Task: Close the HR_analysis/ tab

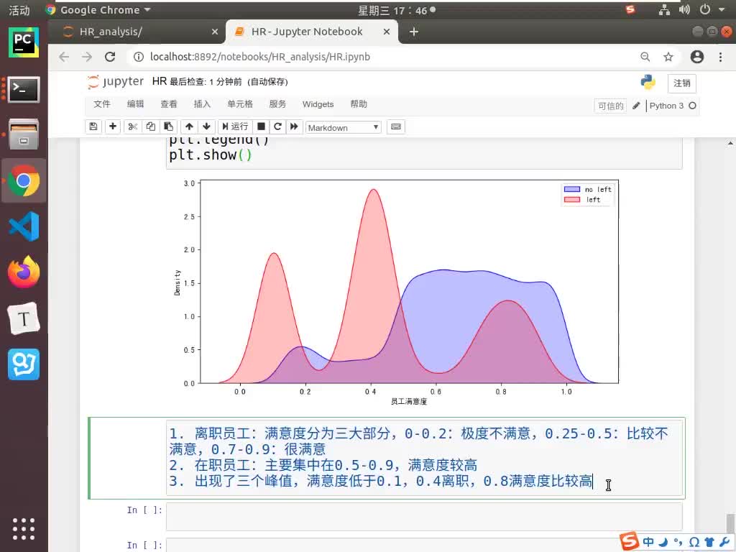Action: coord(214,32)
